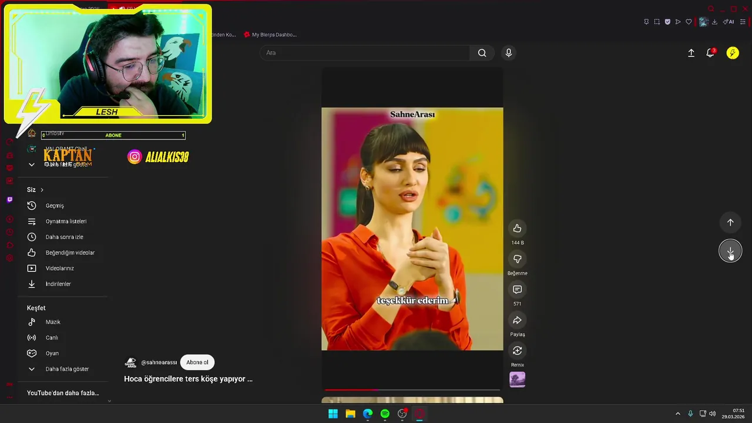Screen dimensions: 752x423
Task: Click the search magnifier button
Action: (x=482, y=53)
